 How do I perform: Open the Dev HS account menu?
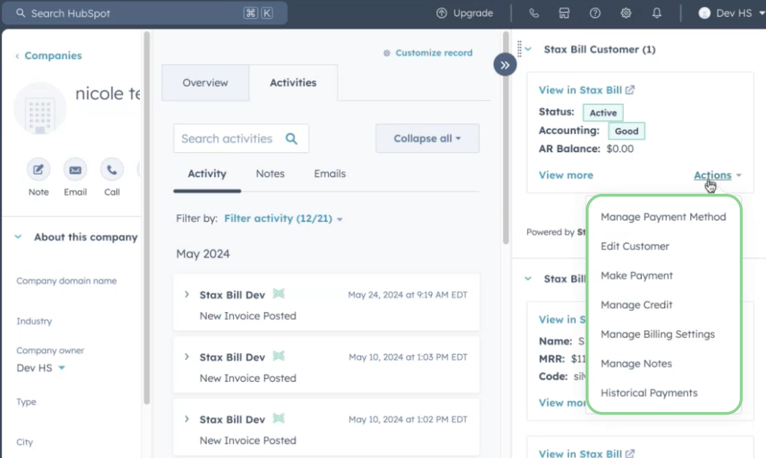point(731,13)
